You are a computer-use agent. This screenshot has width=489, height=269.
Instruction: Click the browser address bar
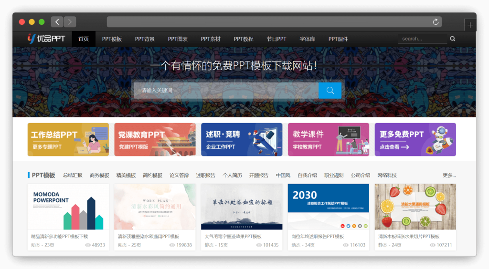coord(274,22)
